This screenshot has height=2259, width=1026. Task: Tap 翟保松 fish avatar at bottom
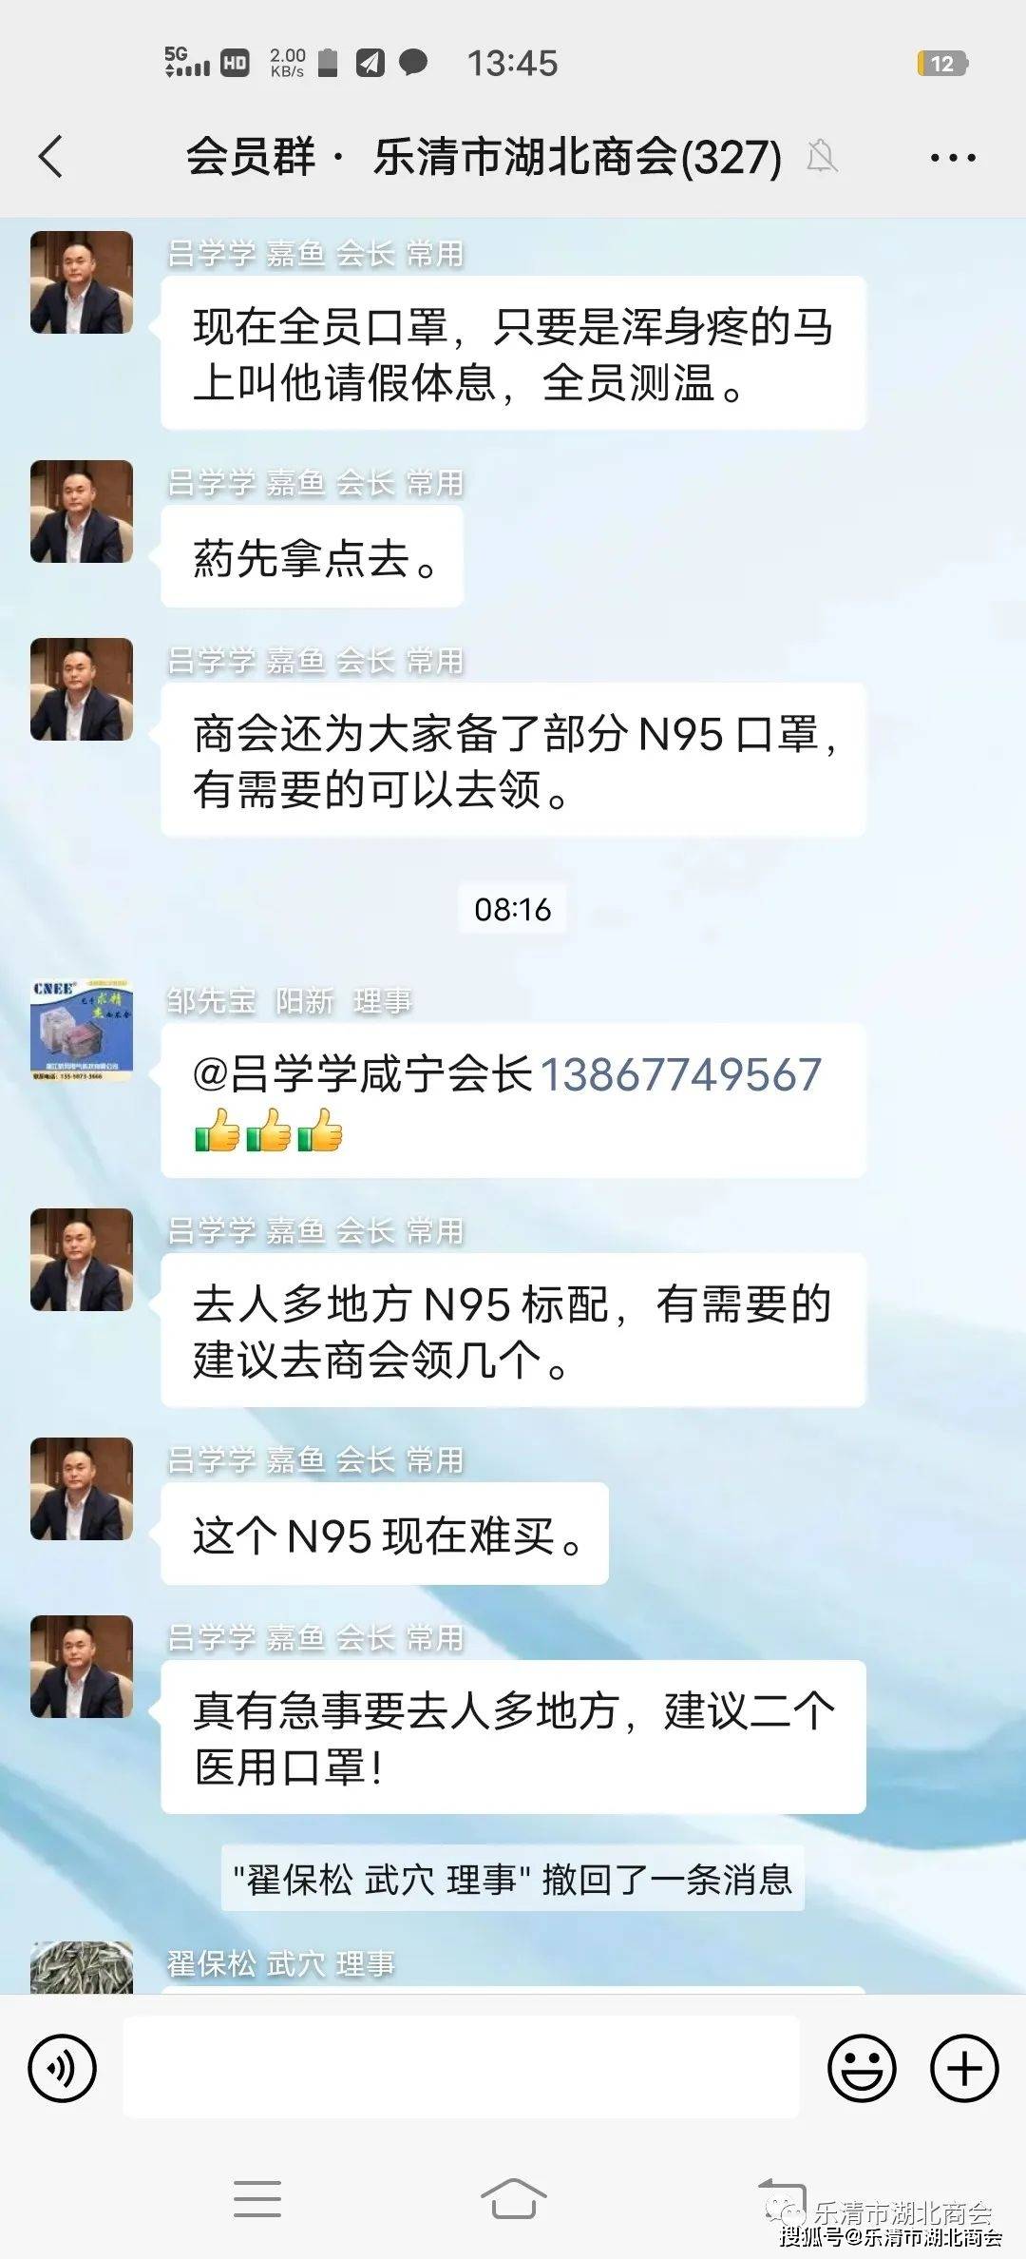(x=82, y=1967)
